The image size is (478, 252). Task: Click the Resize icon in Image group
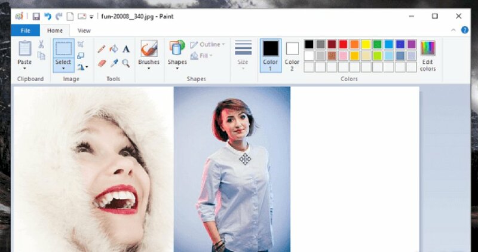pyautogui.click(x=81, y=56)
